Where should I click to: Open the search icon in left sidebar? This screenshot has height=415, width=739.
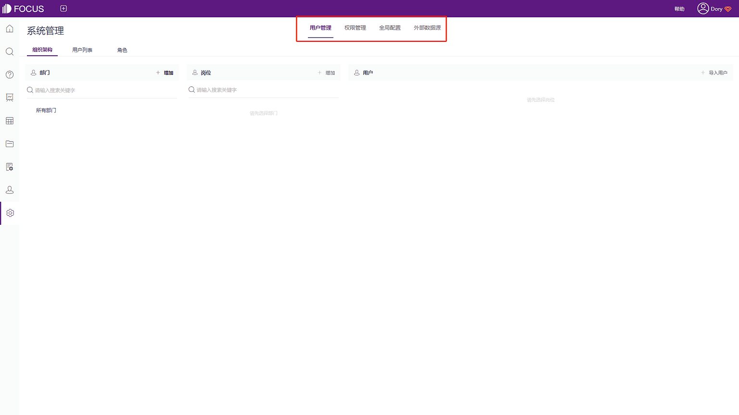click(x=10, y=52)
